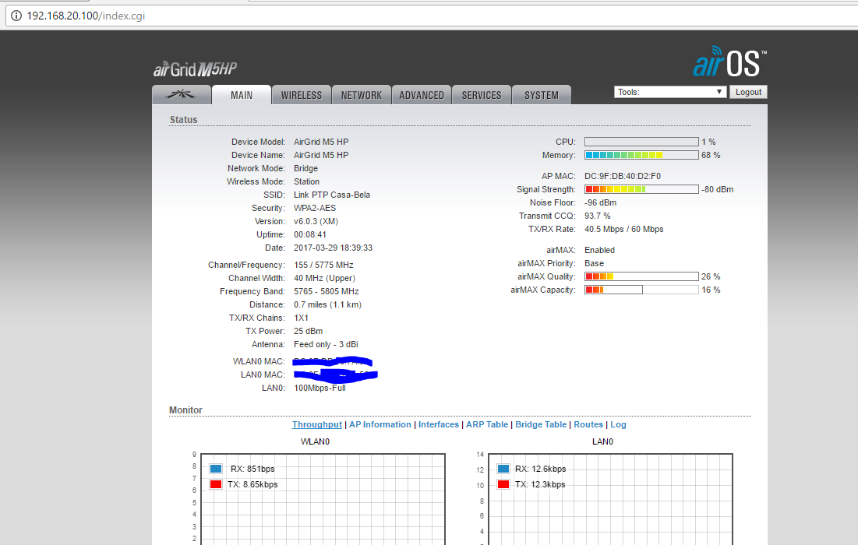
Task: Click LAN0 reading TX: 12.3kbps
Action: point(539,484)
